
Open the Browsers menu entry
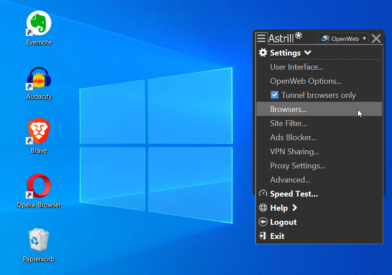point(319,109)
